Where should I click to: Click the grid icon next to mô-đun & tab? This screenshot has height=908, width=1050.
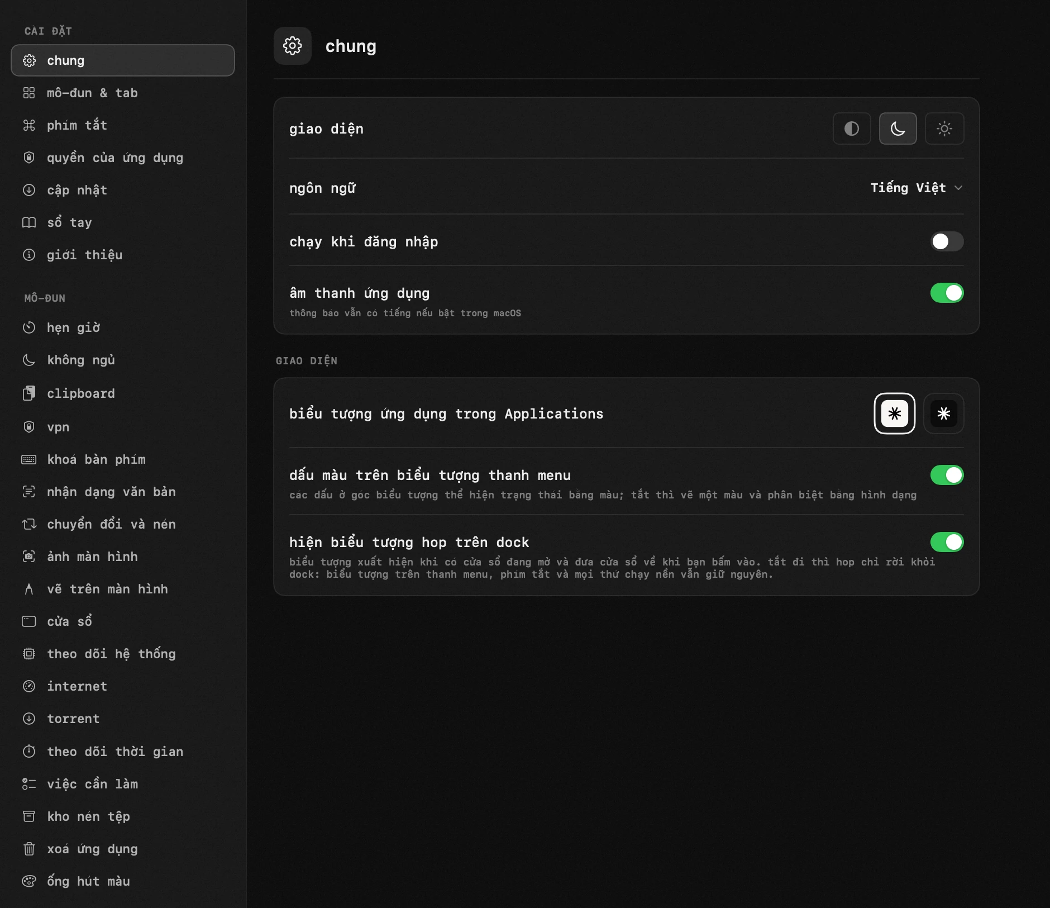click(x=29, y=93)
